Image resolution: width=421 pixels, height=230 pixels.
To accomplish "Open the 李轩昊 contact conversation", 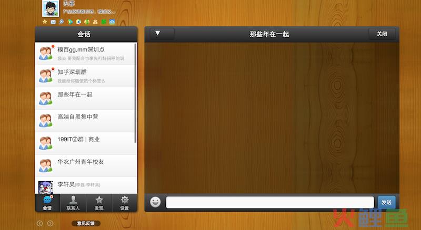I will click(x=85, y=185).
